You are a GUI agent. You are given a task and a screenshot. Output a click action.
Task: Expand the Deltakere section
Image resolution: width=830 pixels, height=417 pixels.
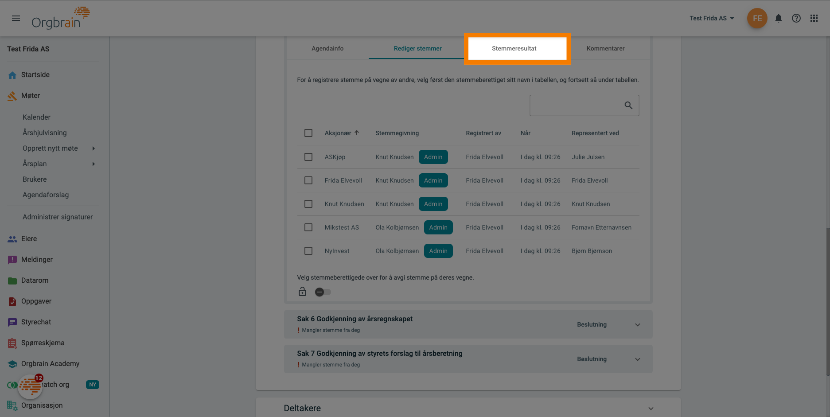tap(651, 409)
